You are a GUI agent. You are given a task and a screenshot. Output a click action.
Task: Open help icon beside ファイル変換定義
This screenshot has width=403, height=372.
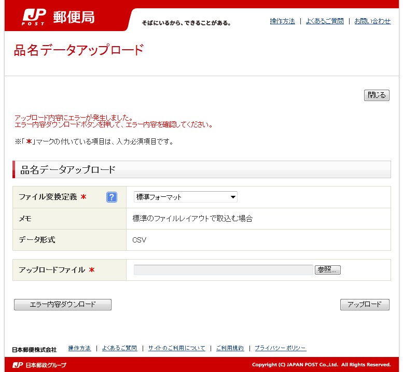tap(112, 197)
